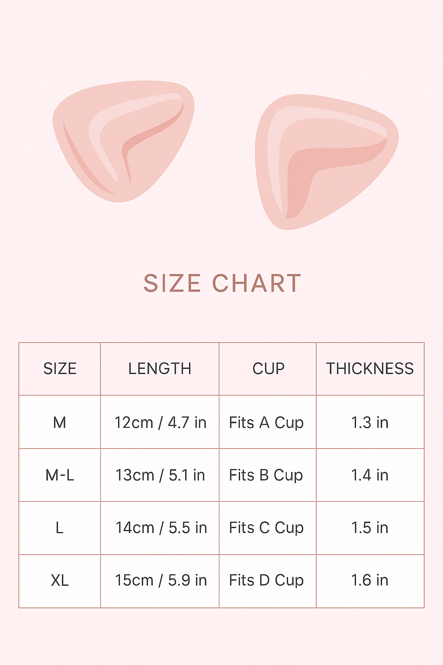
Task: Click the Fits A Cup cell
Action: pyautogui.click(x=266, y=423)
